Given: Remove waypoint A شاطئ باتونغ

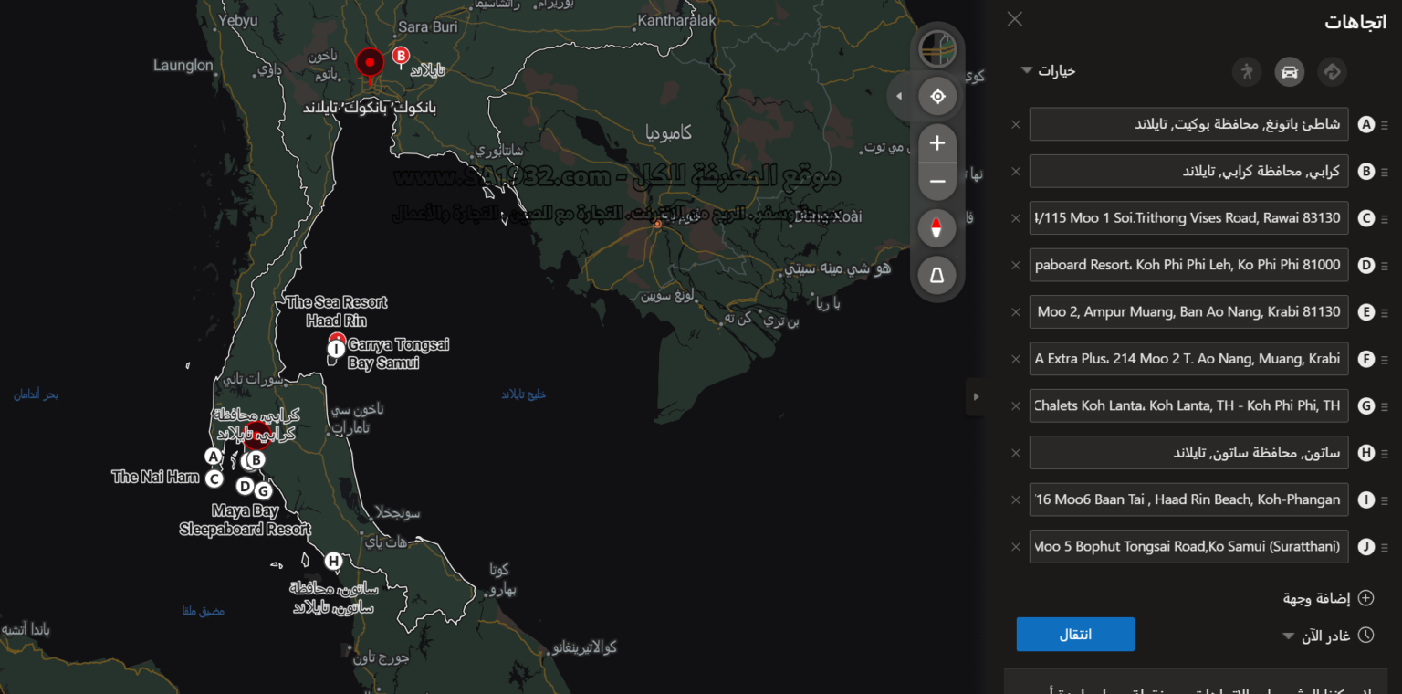Looking at the screenshot, I should click(x=1016, y=124).
